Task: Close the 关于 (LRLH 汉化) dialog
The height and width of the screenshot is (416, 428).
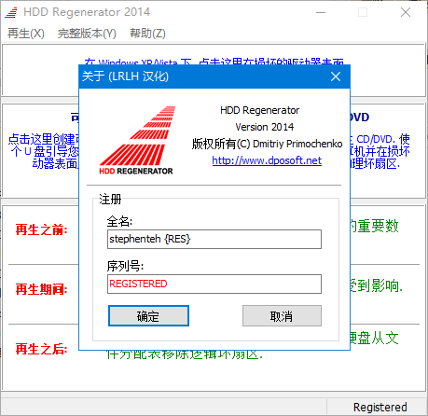Action: (x=336, y=76)
